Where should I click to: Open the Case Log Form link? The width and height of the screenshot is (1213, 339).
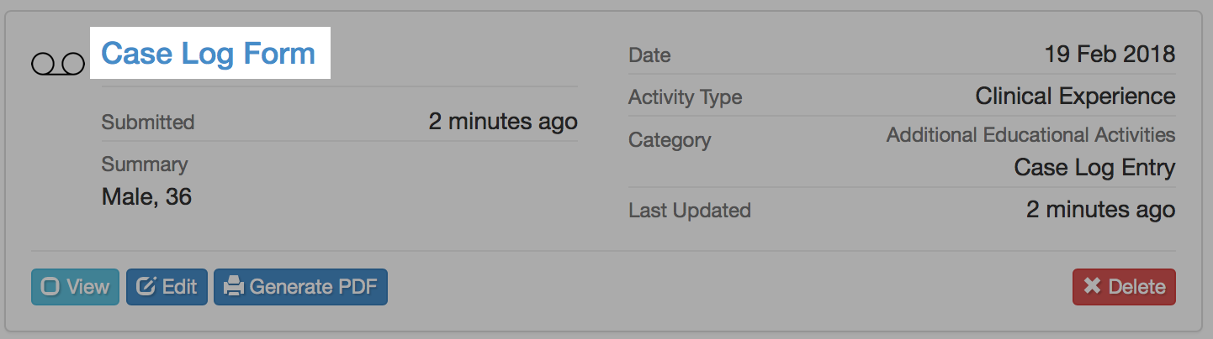pyautogui.click(x=208, y=54)
